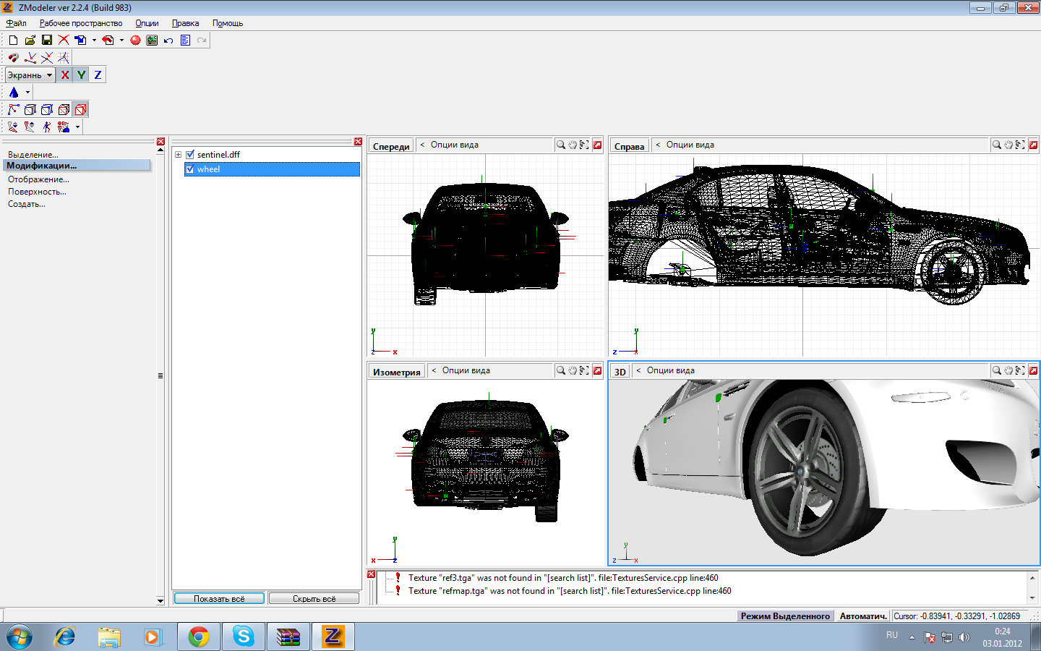Click the blue undo arrow icon

coord(168,41)
